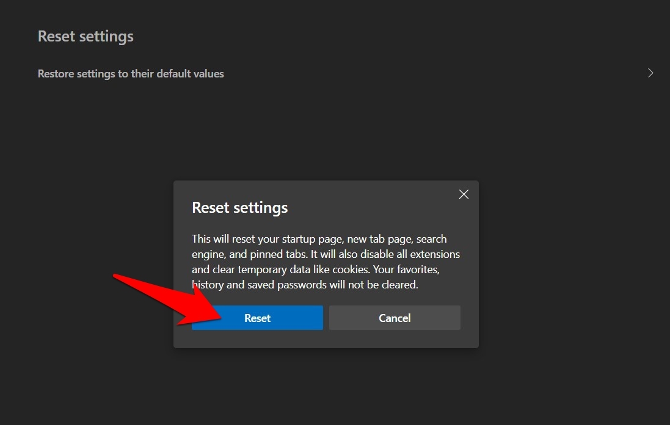Click the Reset settings page heading

point(86,36)
